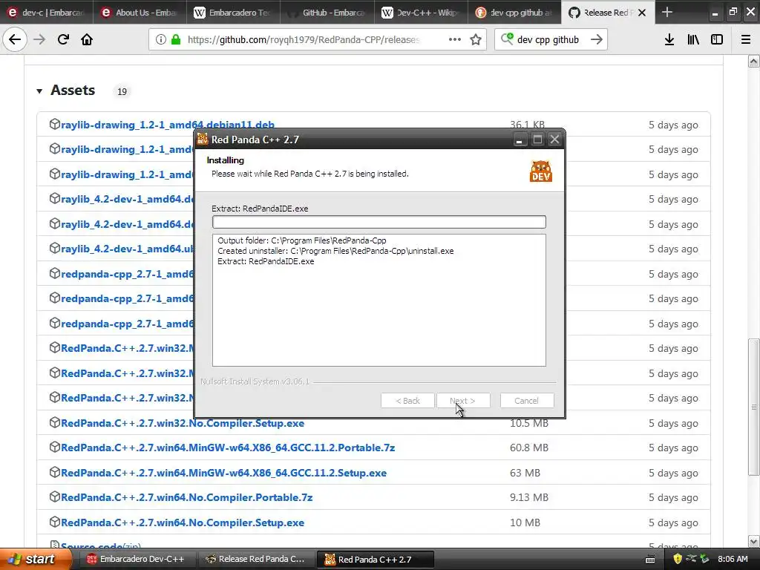
Task: Click the Back button in installer
Action: [407, 400]
